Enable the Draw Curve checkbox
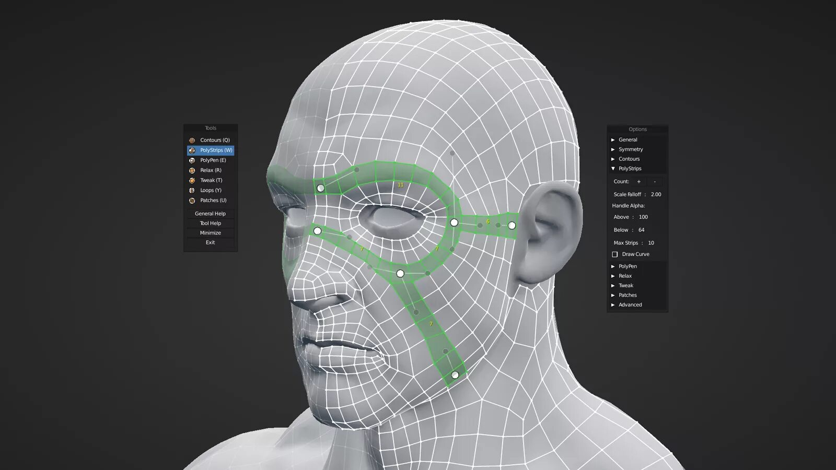 point(615,254)
